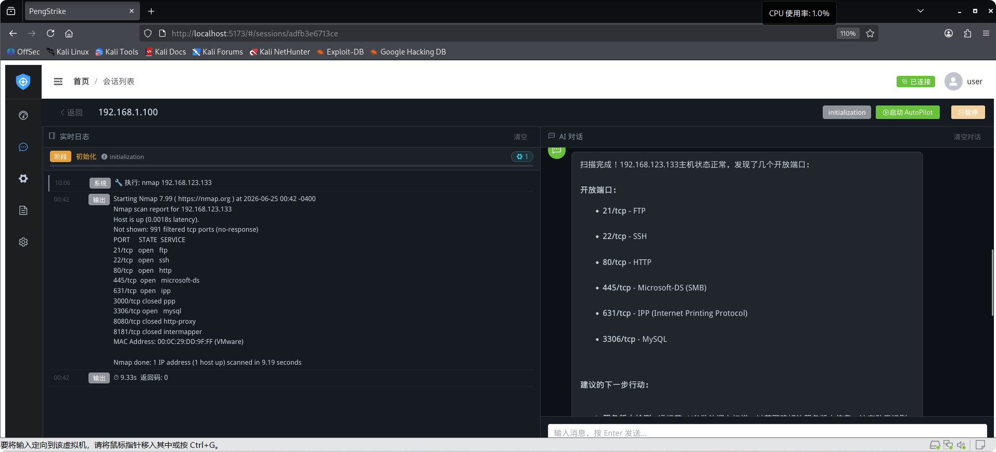
Task: Open the Kali Tools bookmark
Action: pyautogui.click(x=117, y=52)
